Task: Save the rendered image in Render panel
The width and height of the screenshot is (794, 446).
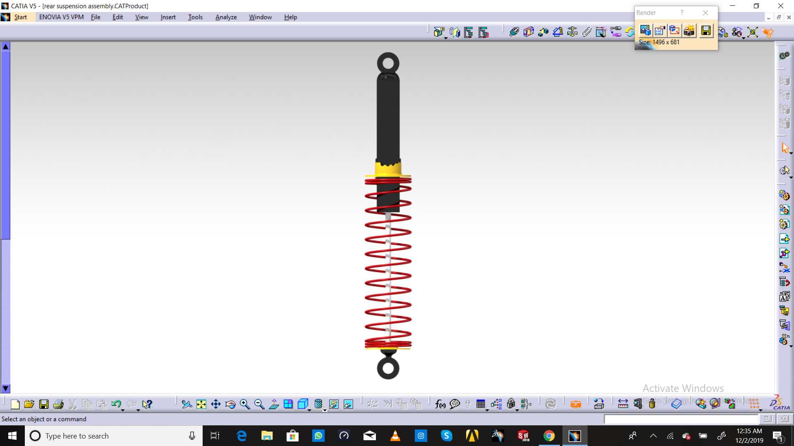Action: 706,31
